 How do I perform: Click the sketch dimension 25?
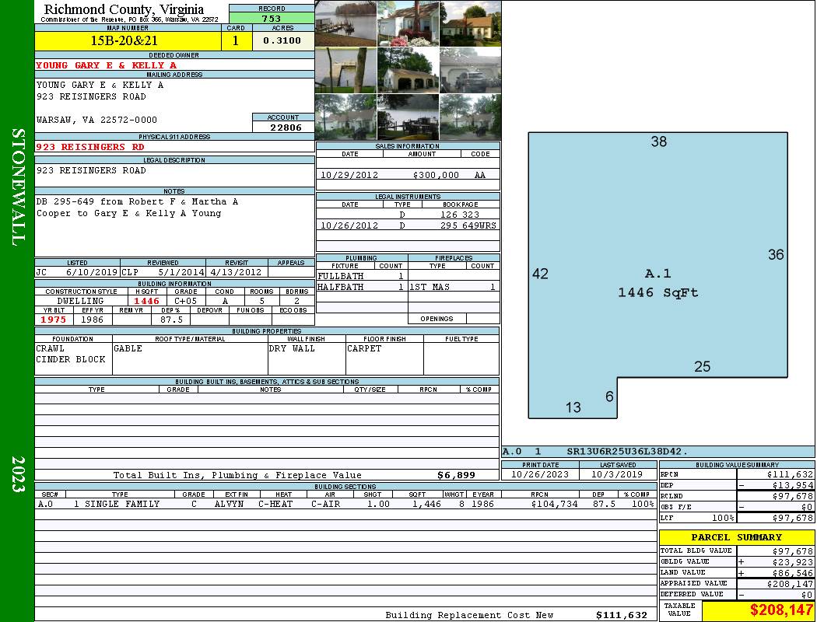pos(702,367)
